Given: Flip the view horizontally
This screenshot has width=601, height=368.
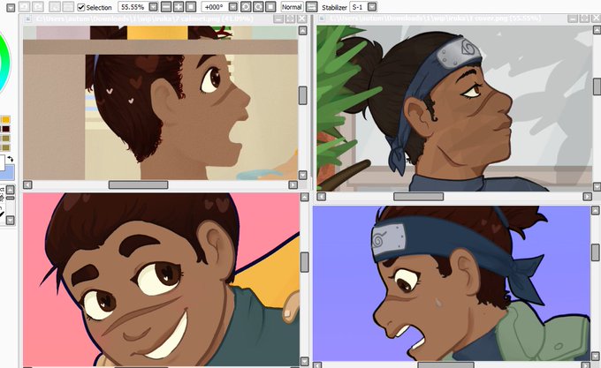Looking at the screenshot, I should click(312, 7).
